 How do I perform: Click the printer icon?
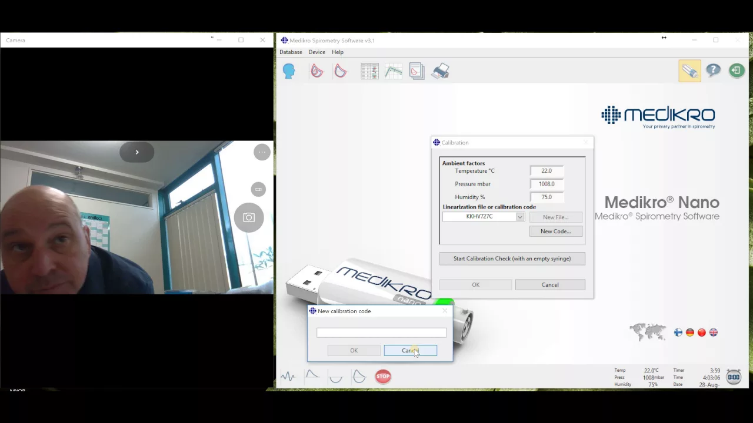coord(441,71)
